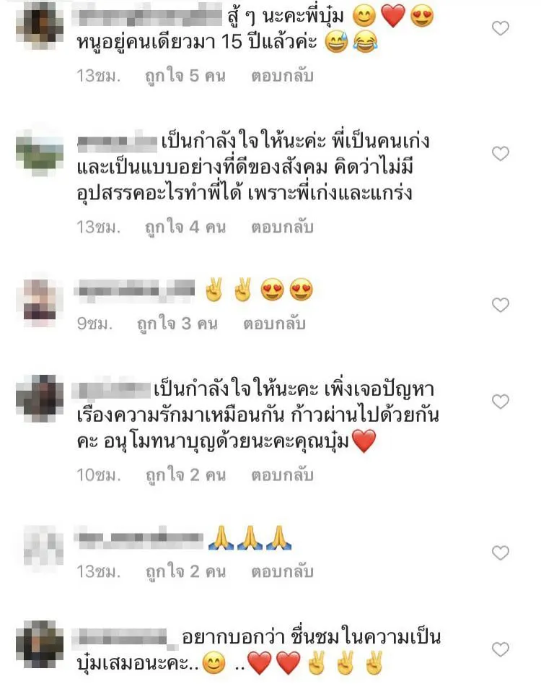This screenshot has height=684, width=541.
Task: Show 3 people who liked emoji comment
Action: (177, 324)
